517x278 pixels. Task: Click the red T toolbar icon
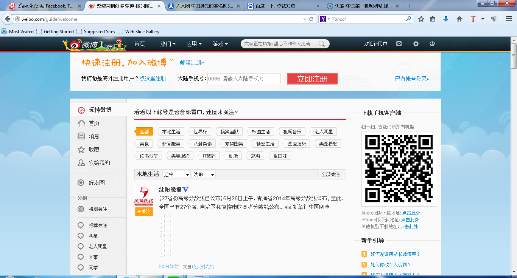coord(473,19)
